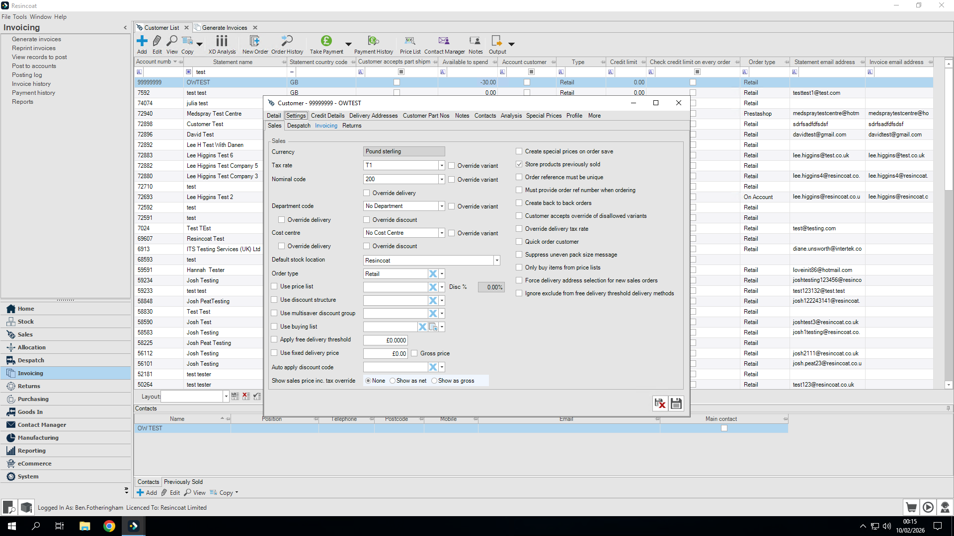Open the Despatch settings sub-tab

tap(299, 126)
